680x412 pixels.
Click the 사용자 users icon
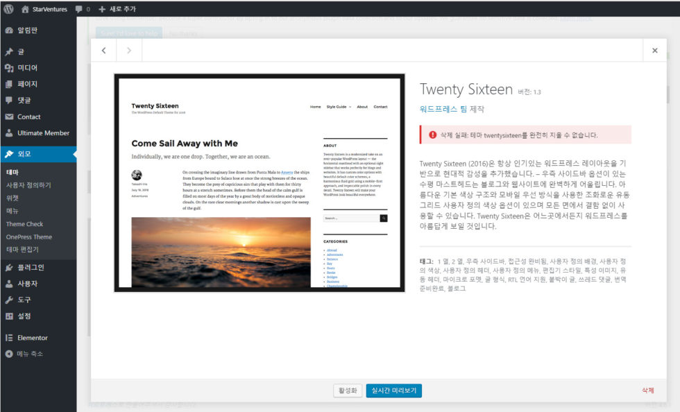tap(9, 284)
